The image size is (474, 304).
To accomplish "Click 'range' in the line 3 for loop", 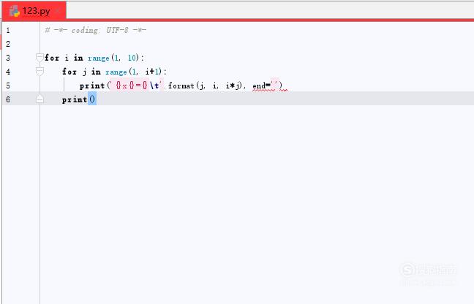I will pos(99,58).
